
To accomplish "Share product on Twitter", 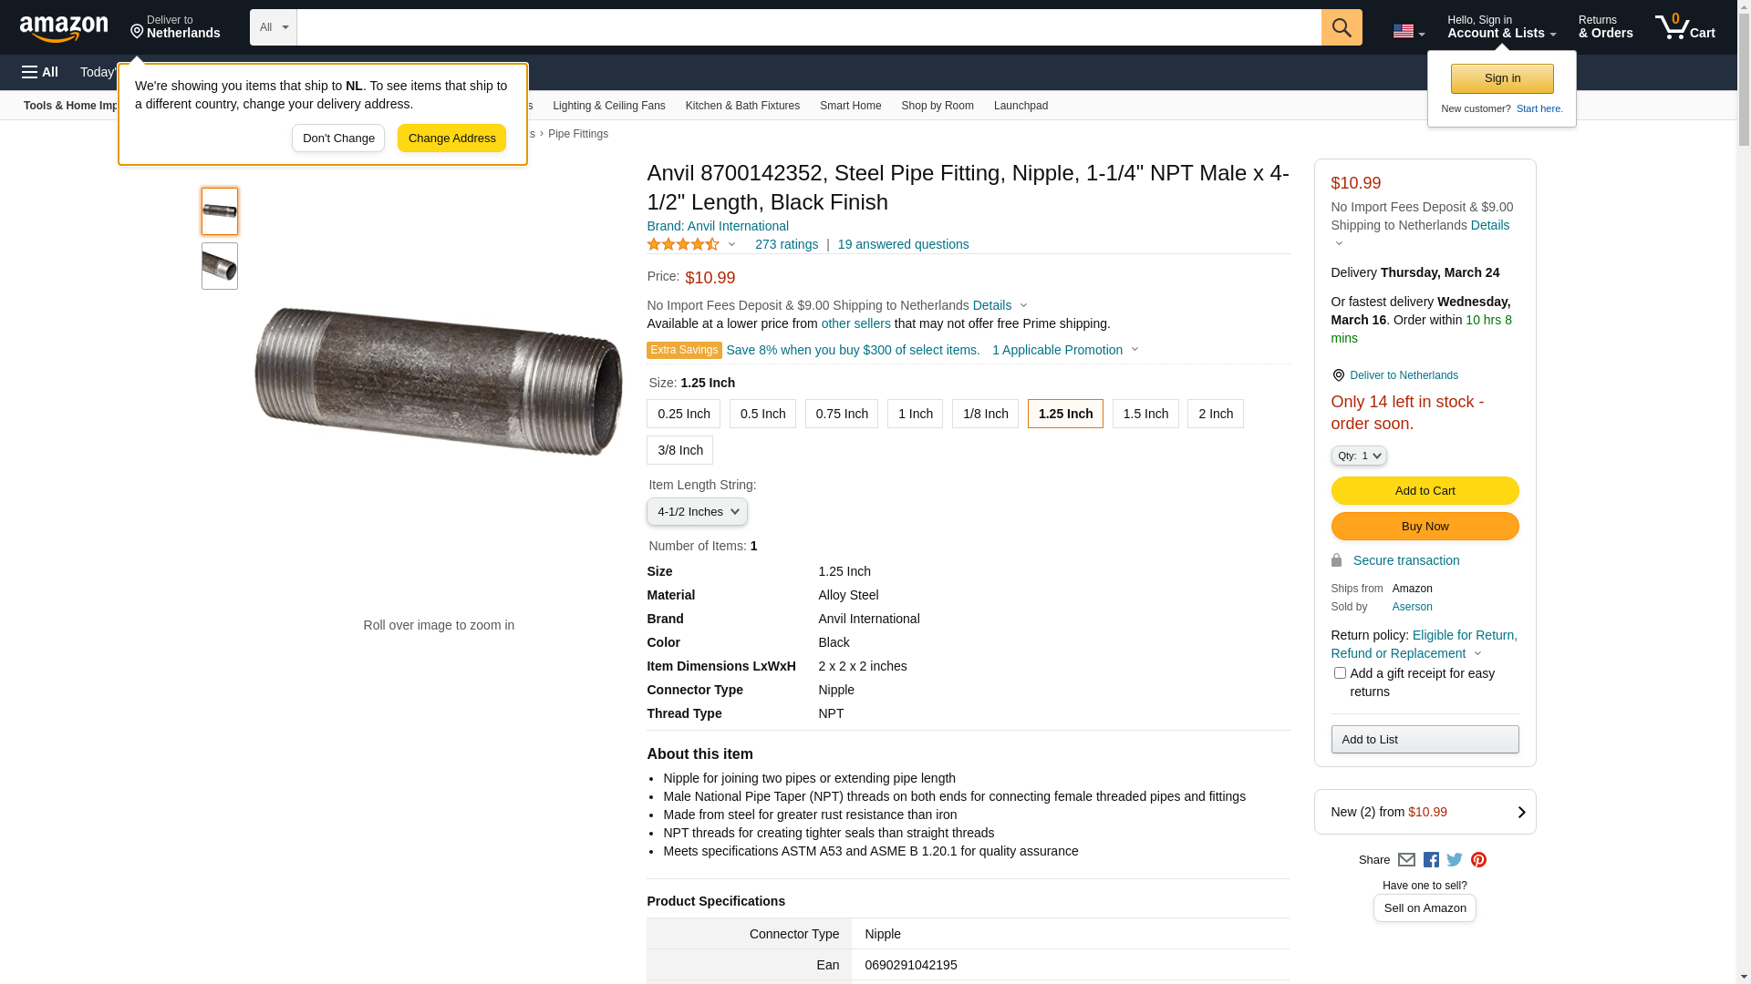I will pos(1455,860).
